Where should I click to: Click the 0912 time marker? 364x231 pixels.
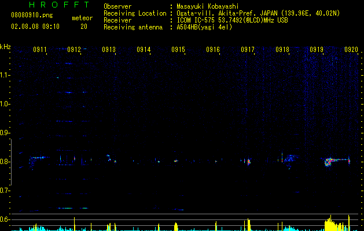(74, 49)
